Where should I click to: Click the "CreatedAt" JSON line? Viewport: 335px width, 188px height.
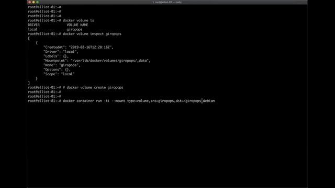coord(79,48)
